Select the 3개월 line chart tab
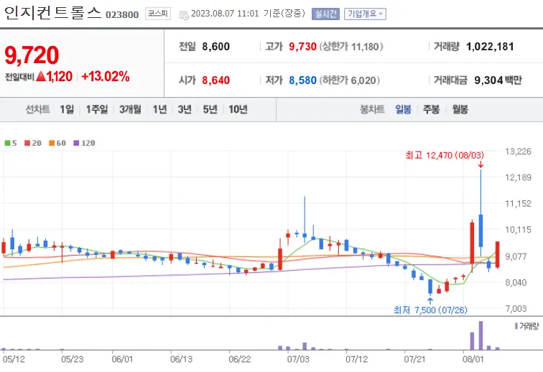Screen dimensions: 543x372 point(130,109)
